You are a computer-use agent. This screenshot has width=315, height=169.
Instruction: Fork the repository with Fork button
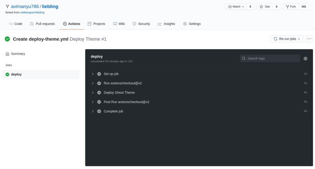click(x=291, y=7)
